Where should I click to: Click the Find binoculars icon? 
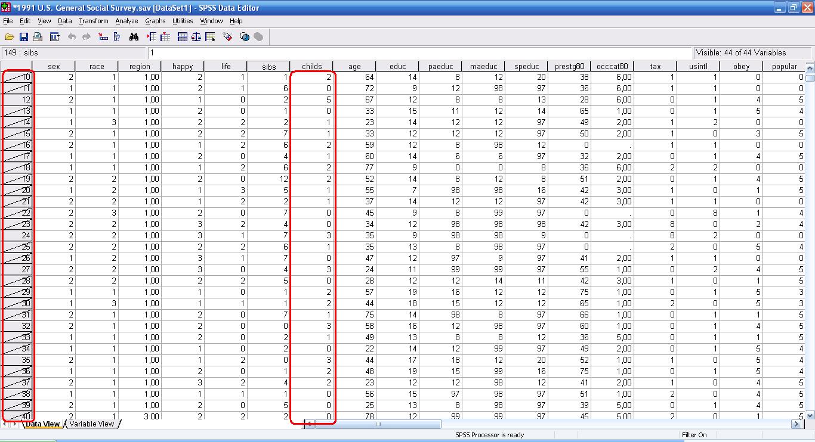[134, 37]
